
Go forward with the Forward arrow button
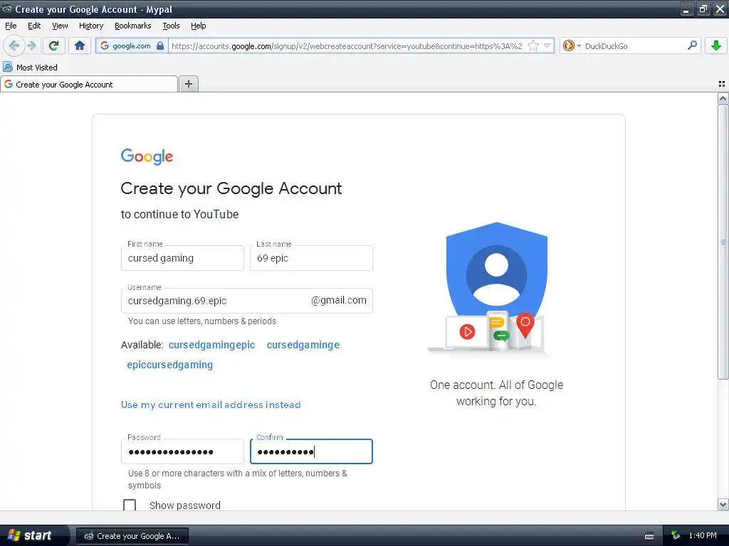coord(31,45)
